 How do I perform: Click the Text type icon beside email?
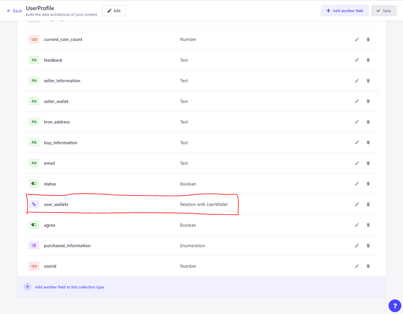pos(33,163)
